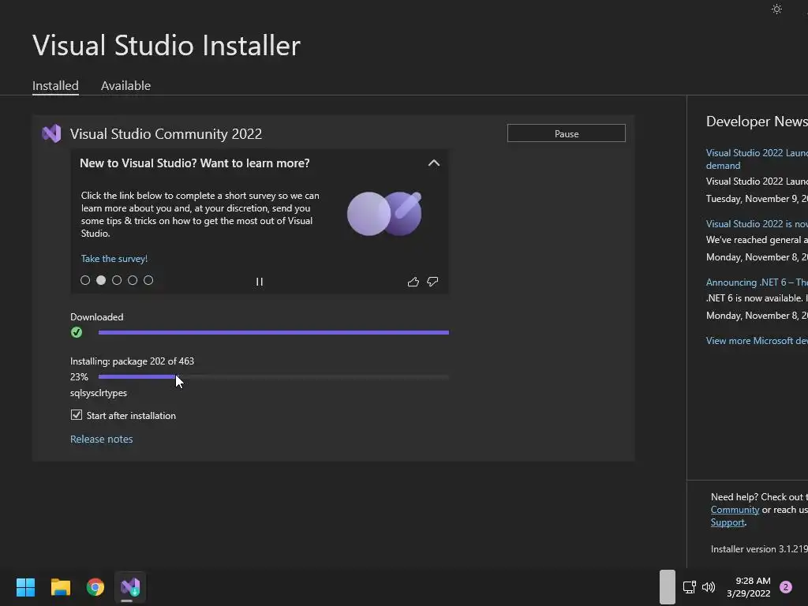Switch to the Available tab

click(125, 85)
